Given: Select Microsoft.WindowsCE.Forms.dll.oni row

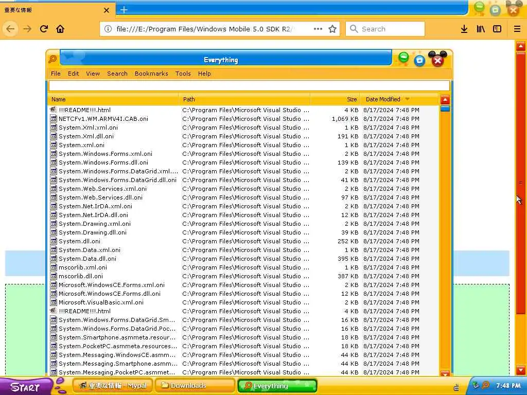Looking at the screenshot, I should (243, 294).
